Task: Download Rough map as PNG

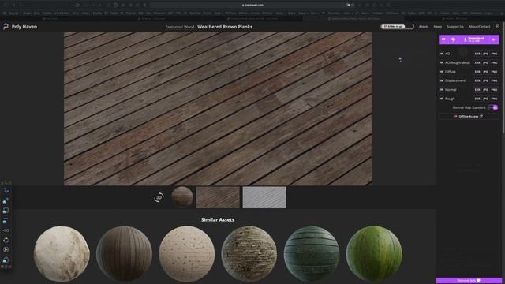Action: point(494,99)
